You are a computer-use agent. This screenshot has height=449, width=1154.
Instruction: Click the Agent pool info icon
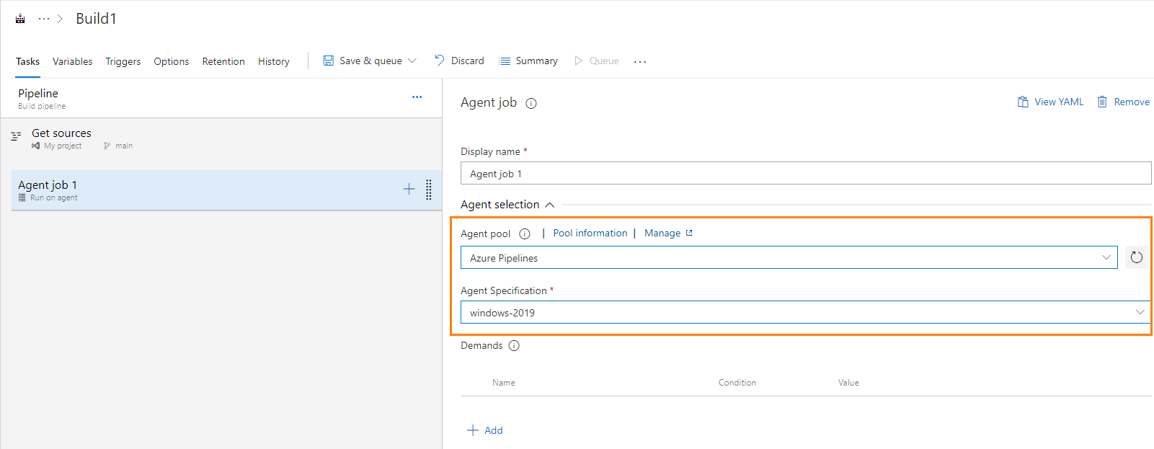tap(525, 234)
